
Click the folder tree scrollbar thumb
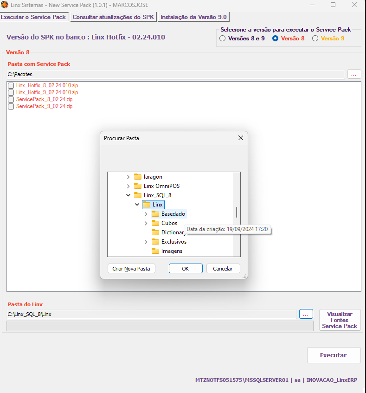[x=237, y=213]
